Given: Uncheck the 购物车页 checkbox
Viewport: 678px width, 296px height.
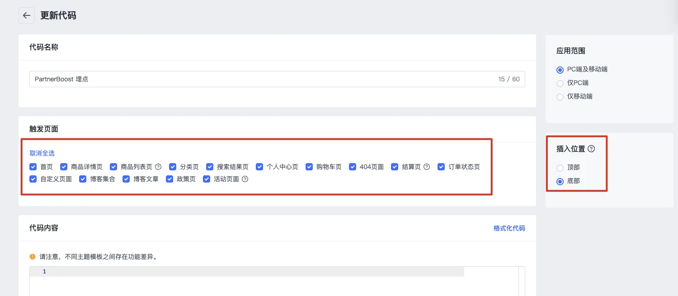Looking at the screenshot, I should click(309, 167).
